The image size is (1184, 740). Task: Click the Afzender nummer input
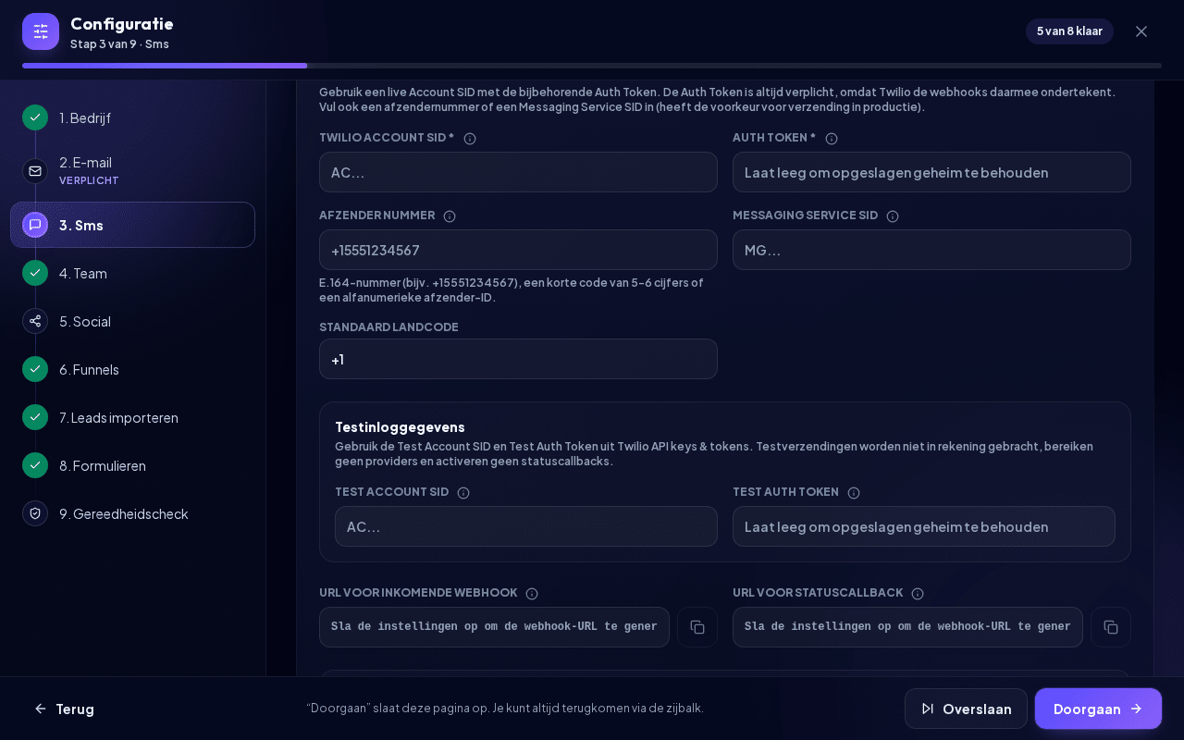(518, 250)
